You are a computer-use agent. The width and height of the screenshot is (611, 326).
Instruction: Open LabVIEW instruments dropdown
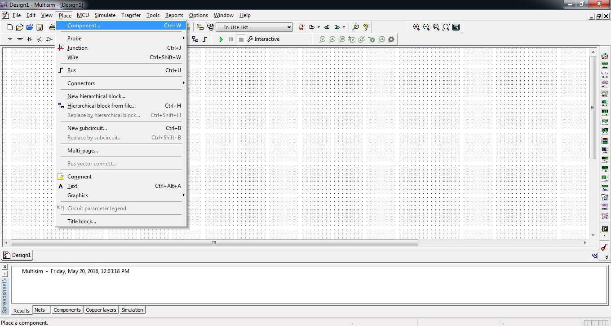605,236
